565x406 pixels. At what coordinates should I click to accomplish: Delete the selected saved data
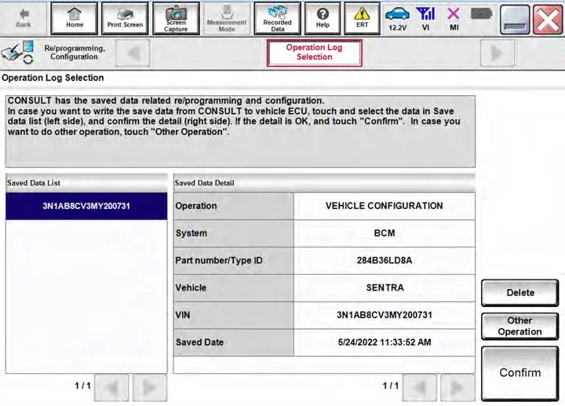pos(520,293)
